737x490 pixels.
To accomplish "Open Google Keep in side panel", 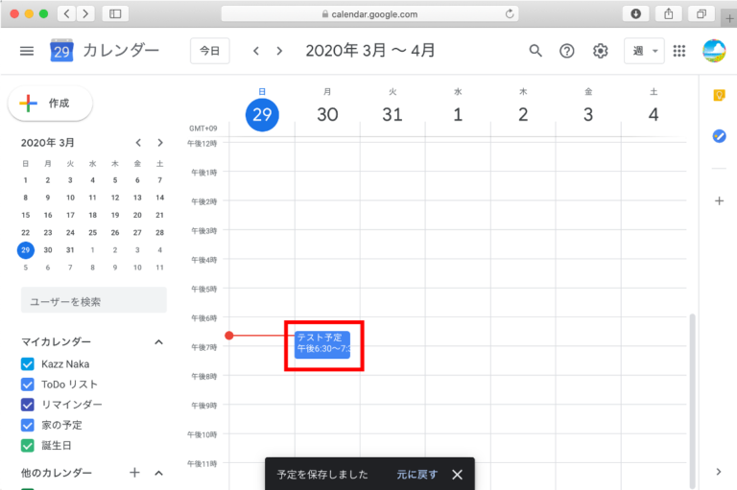I will (x=719, y=95).
